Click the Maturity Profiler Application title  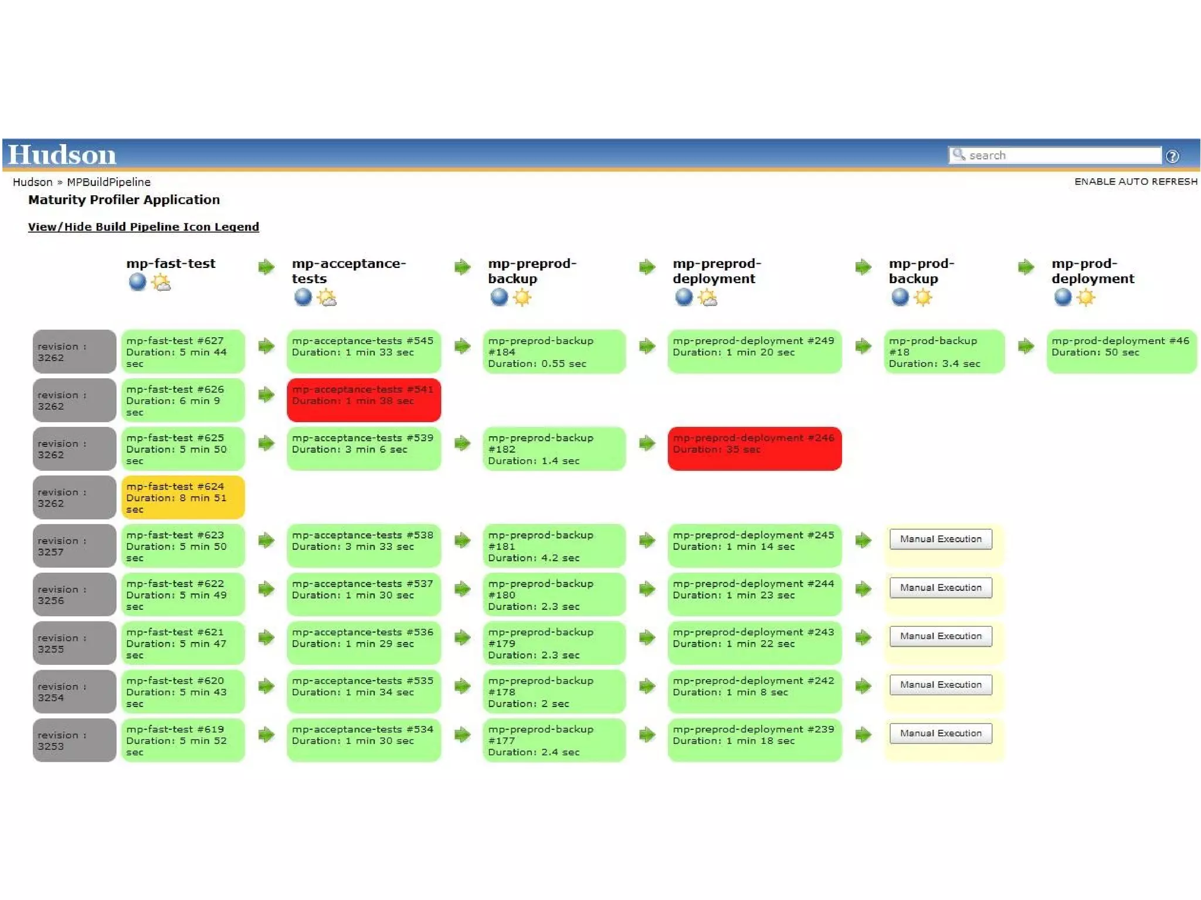tap(124, 200)
